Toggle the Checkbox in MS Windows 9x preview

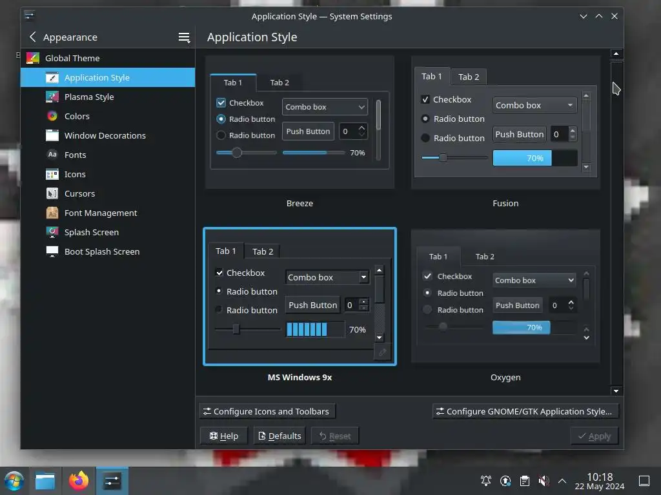(219, 273)
